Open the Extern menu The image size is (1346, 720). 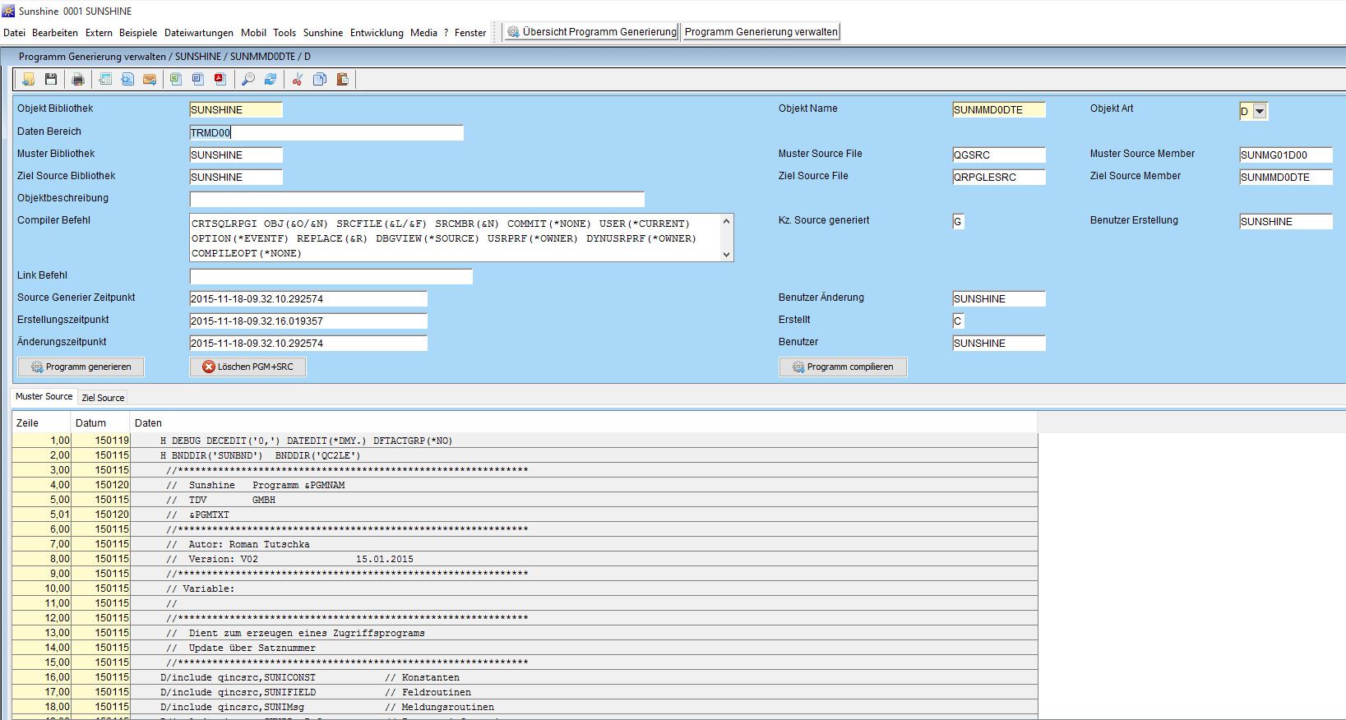tap(99, 33)
